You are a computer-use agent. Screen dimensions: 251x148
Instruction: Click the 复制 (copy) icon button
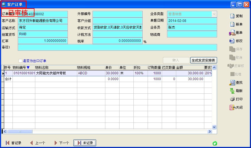[x=236, y=16]
